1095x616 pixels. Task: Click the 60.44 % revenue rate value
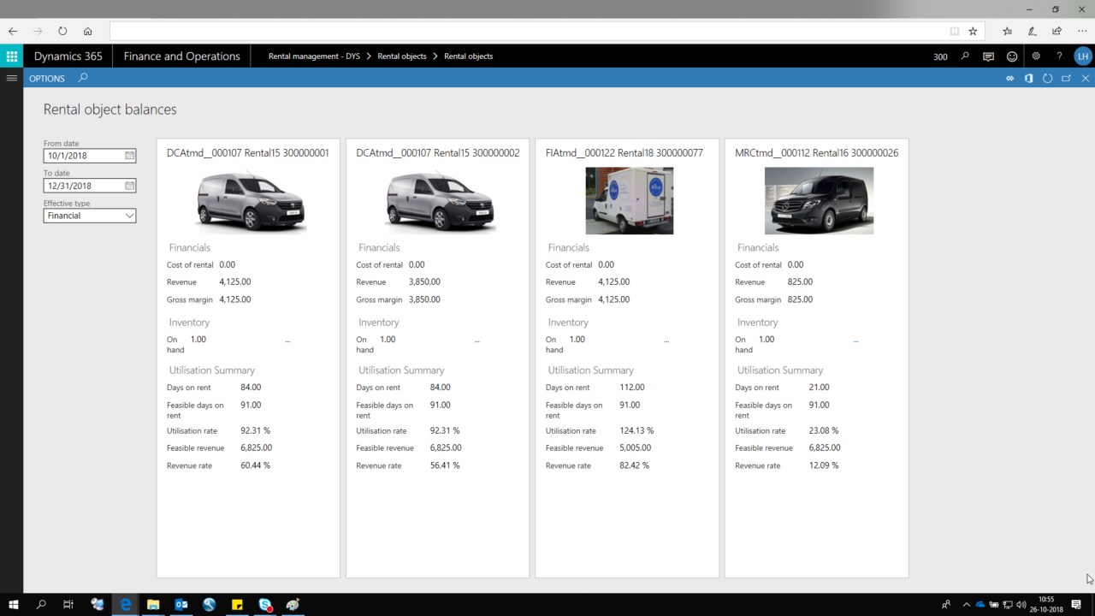[256, 465]
